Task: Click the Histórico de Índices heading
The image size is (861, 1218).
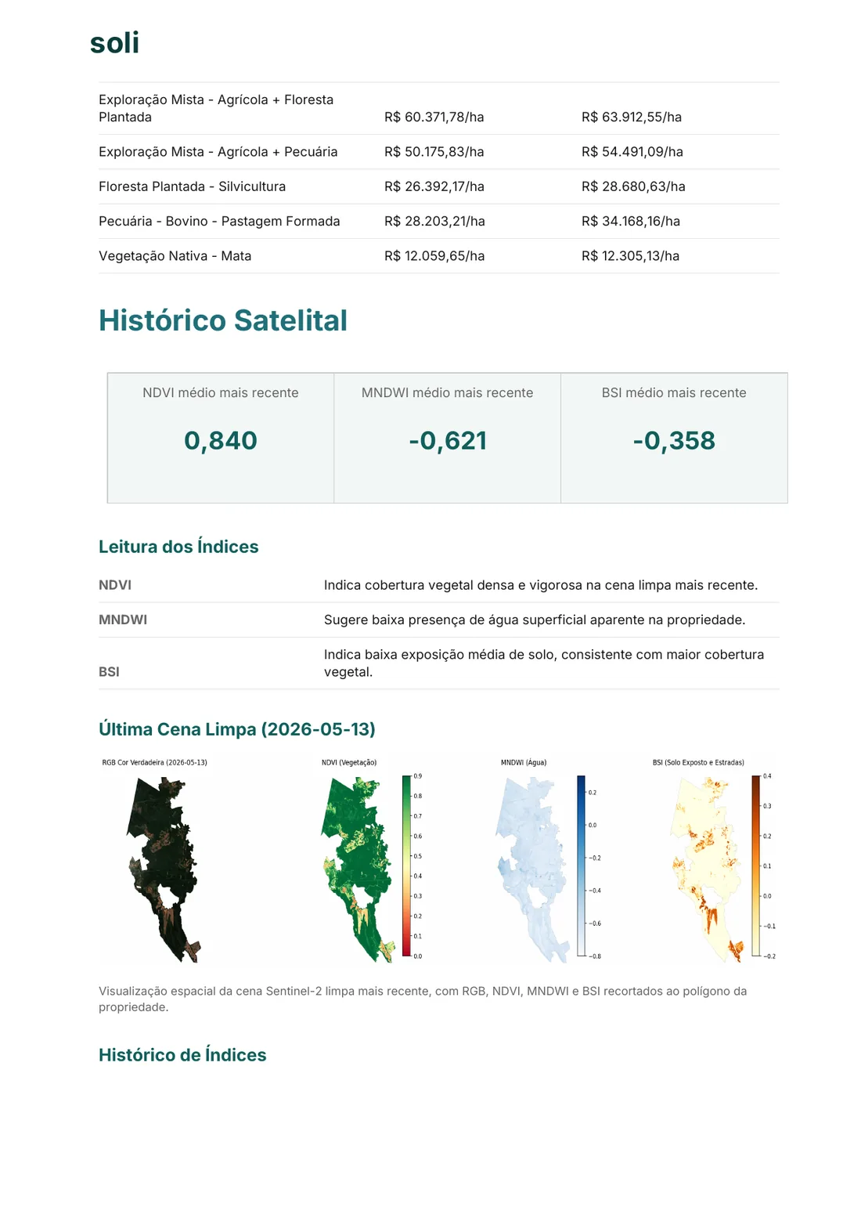Action: 182,1055
